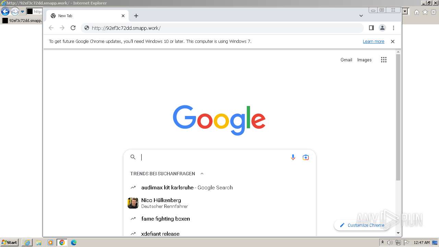Screen dimensions: 439x247
Task: Click Chrome back navigation arrow
Action: 51,28
